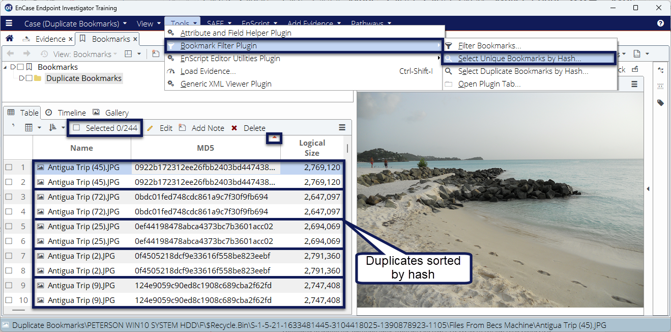
Task: Open the table pane options menu icon
Action: (342, 127)
